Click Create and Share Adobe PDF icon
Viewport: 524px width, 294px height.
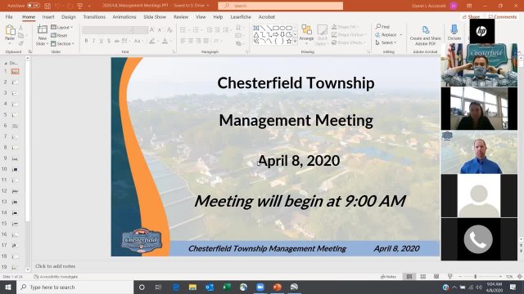point(426,31)
